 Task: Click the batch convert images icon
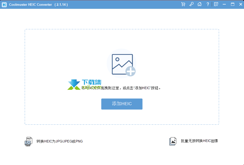click(173, 141)
